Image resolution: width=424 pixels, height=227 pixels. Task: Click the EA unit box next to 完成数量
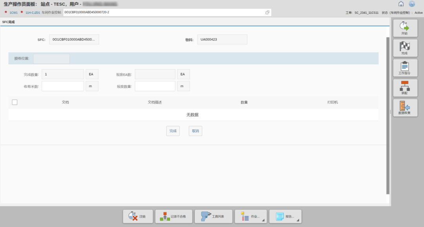(x=92, y=74)
